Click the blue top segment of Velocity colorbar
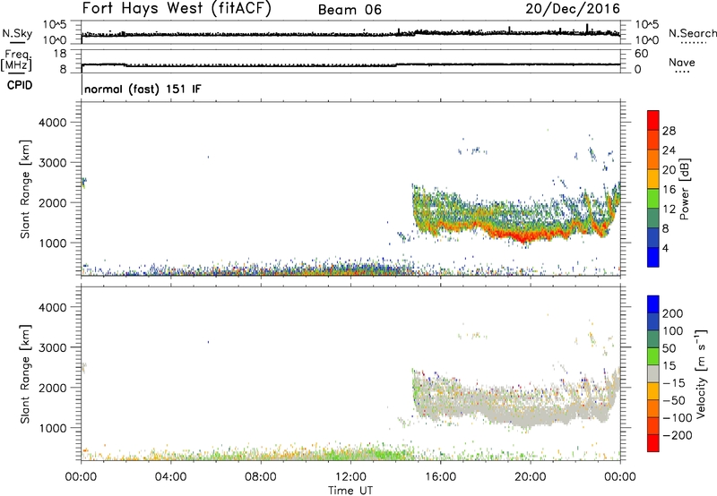The image size is (717, 496). (x=653, y=304)
